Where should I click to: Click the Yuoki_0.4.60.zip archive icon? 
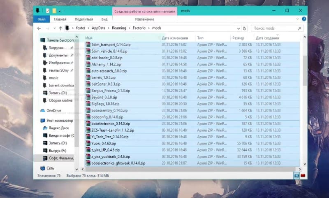[x=88, y=143]
